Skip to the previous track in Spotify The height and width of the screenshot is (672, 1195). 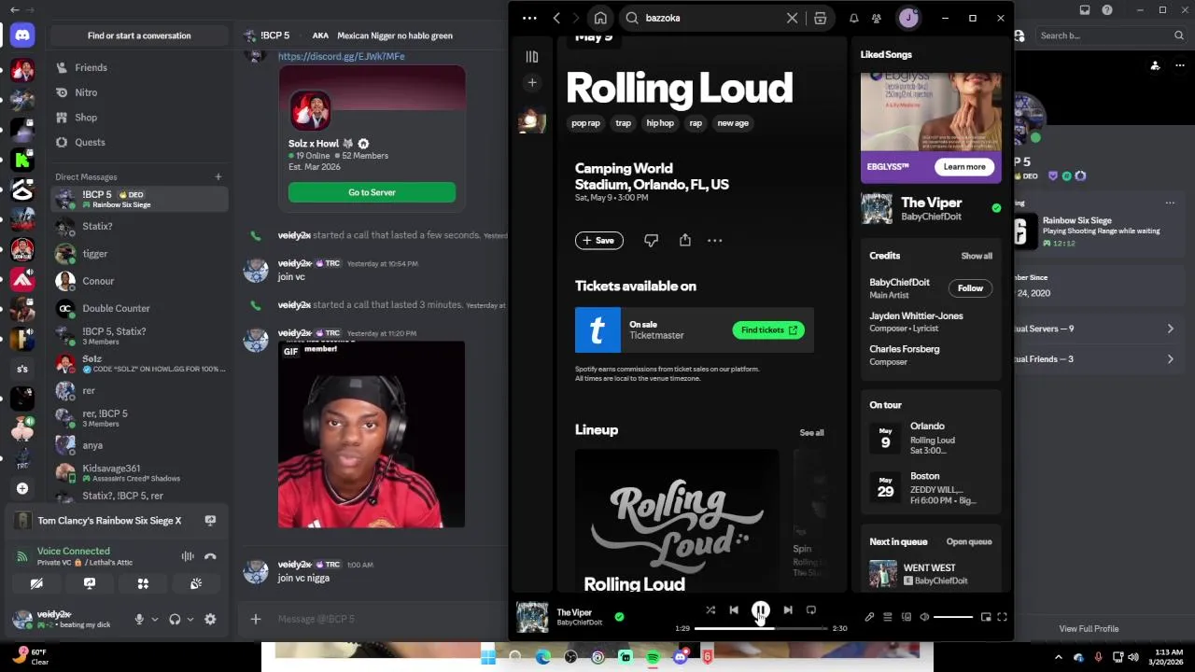(x=734, y=610)
